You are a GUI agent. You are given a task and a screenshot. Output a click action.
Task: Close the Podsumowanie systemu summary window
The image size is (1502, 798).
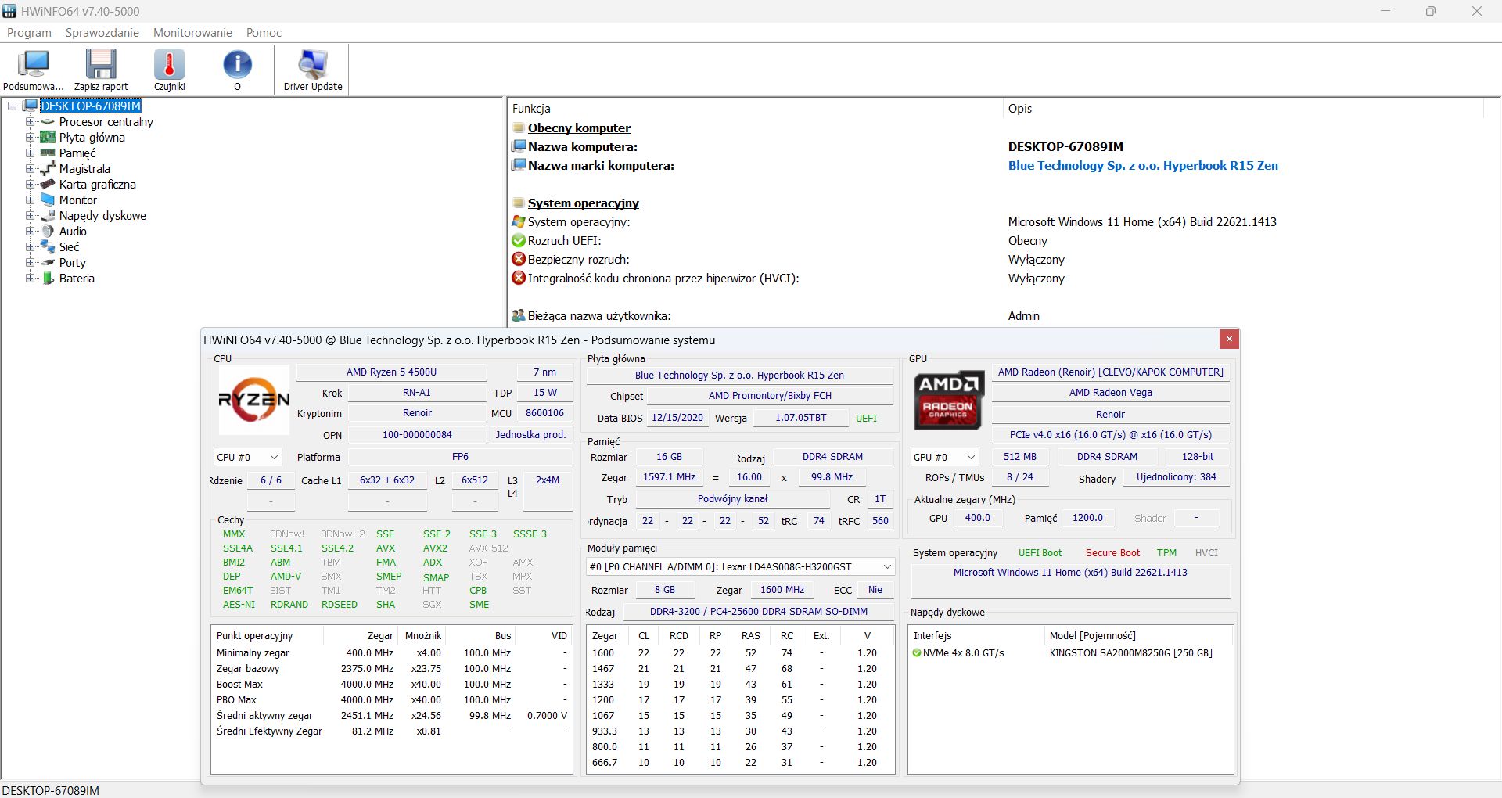tap(1229, 339)
